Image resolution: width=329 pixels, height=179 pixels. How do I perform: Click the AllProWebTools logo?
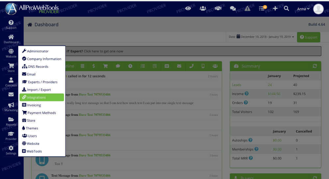32,9
